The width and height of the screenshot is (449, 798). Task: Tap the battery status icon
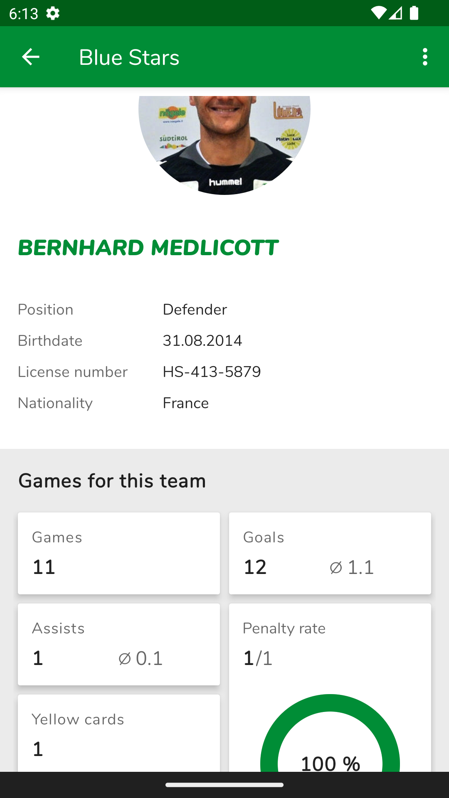click(x=414, y=13)
